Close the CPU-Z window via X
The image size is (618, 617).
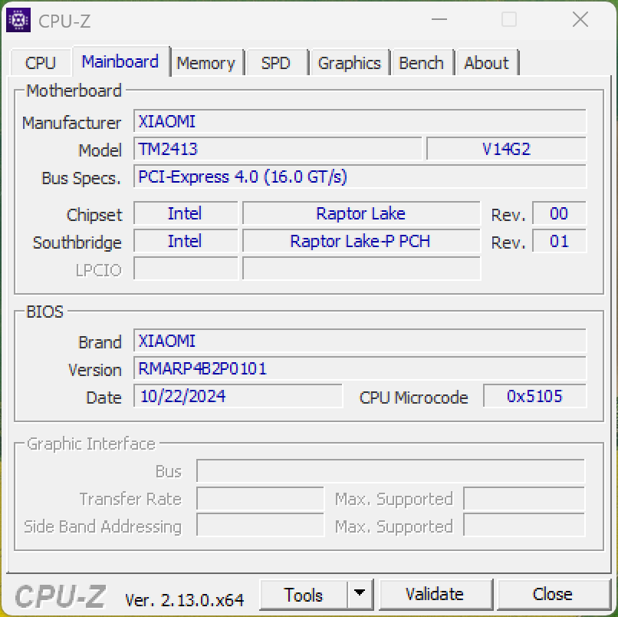580,19
